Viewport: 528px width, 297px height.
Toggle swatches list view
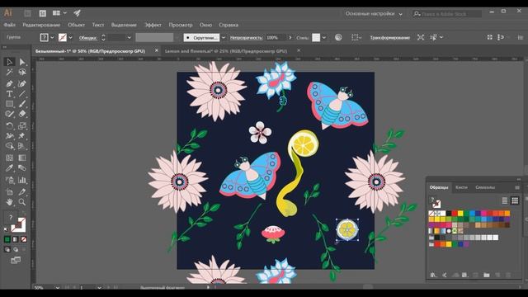coord(505,200)
